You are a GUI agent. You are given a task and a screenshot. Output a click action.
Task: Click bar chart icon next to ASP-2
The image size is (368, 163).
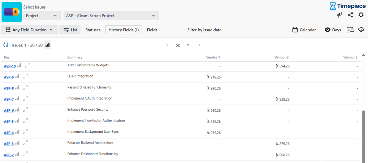pyautogui.click(x=17, y=154)
